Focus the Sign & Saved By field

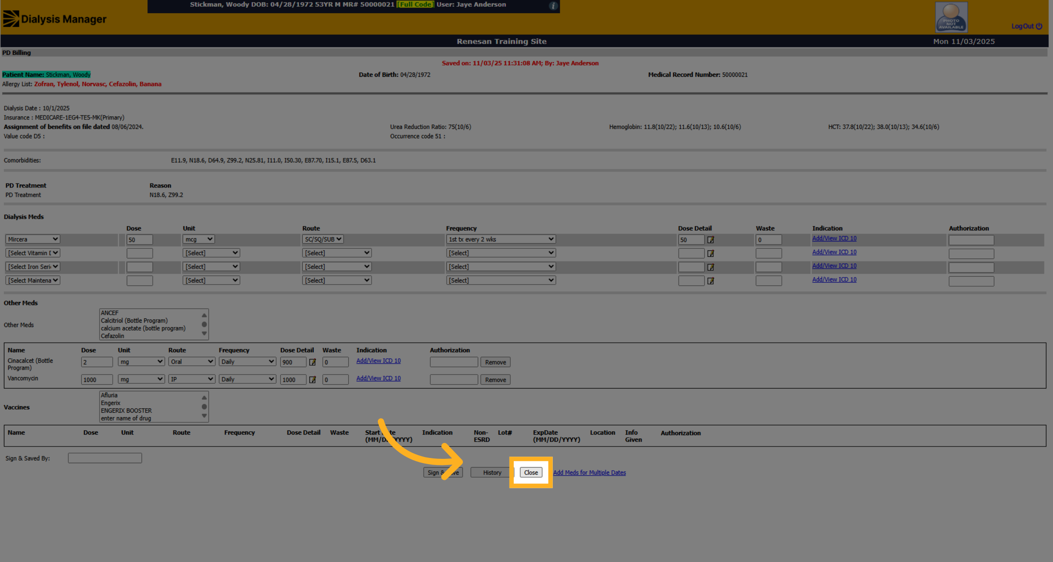point(105,458)
